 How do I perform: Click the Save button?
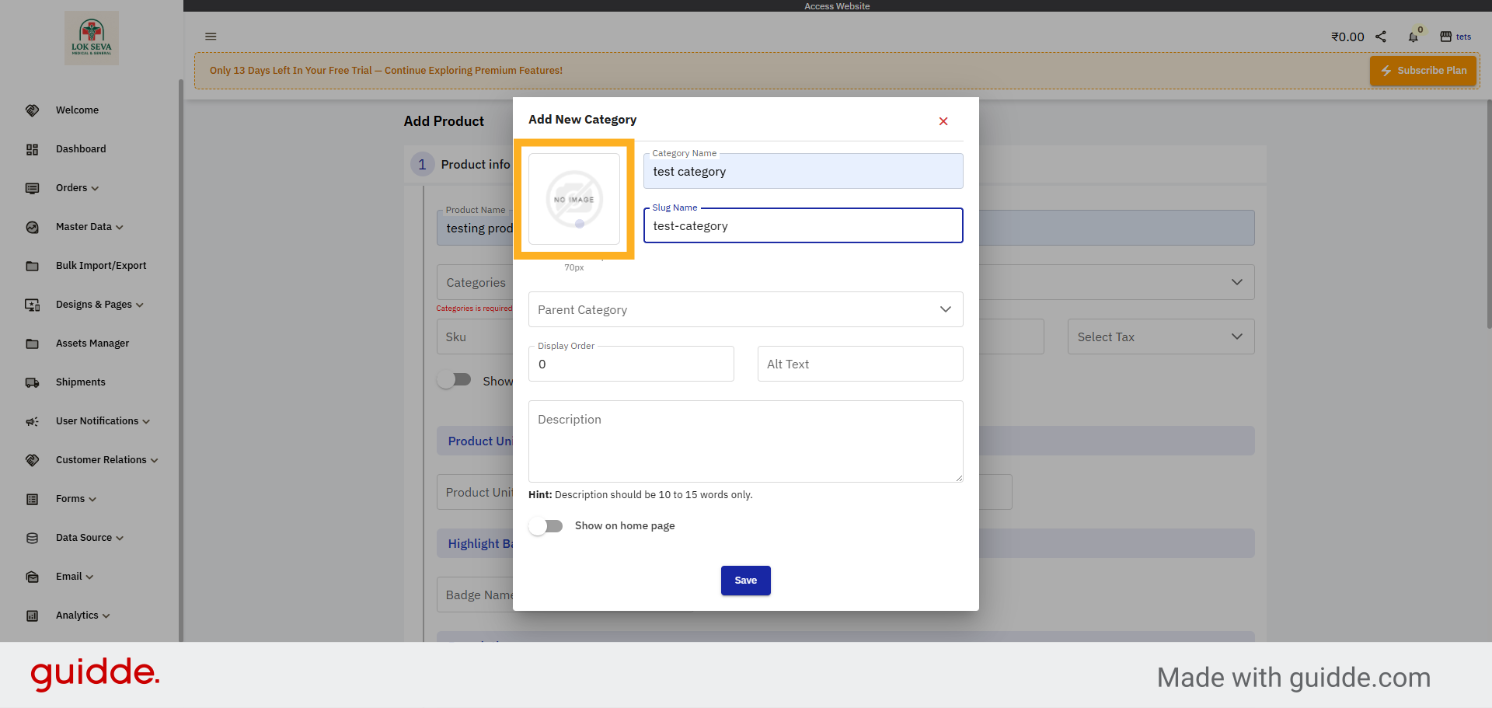(745, 581)
